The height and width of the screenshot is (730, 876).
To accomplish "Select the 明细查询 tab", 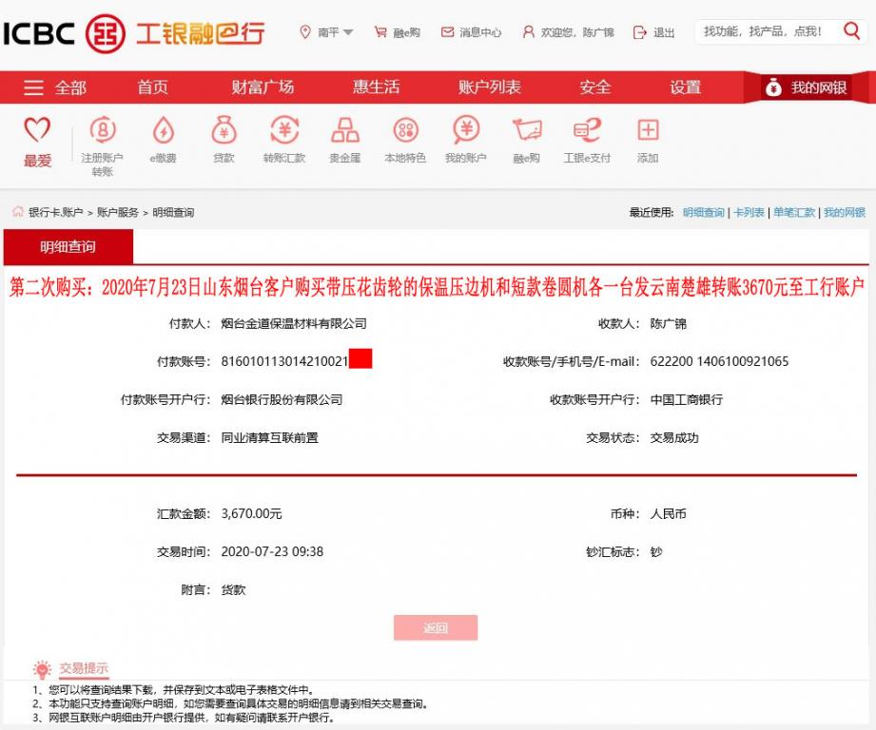I will pyautogui.click(x=67, y=245).
